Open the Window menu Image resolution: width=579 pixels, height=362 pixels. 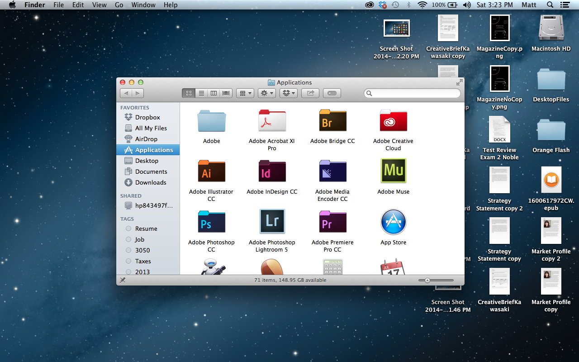click(143, 5)
